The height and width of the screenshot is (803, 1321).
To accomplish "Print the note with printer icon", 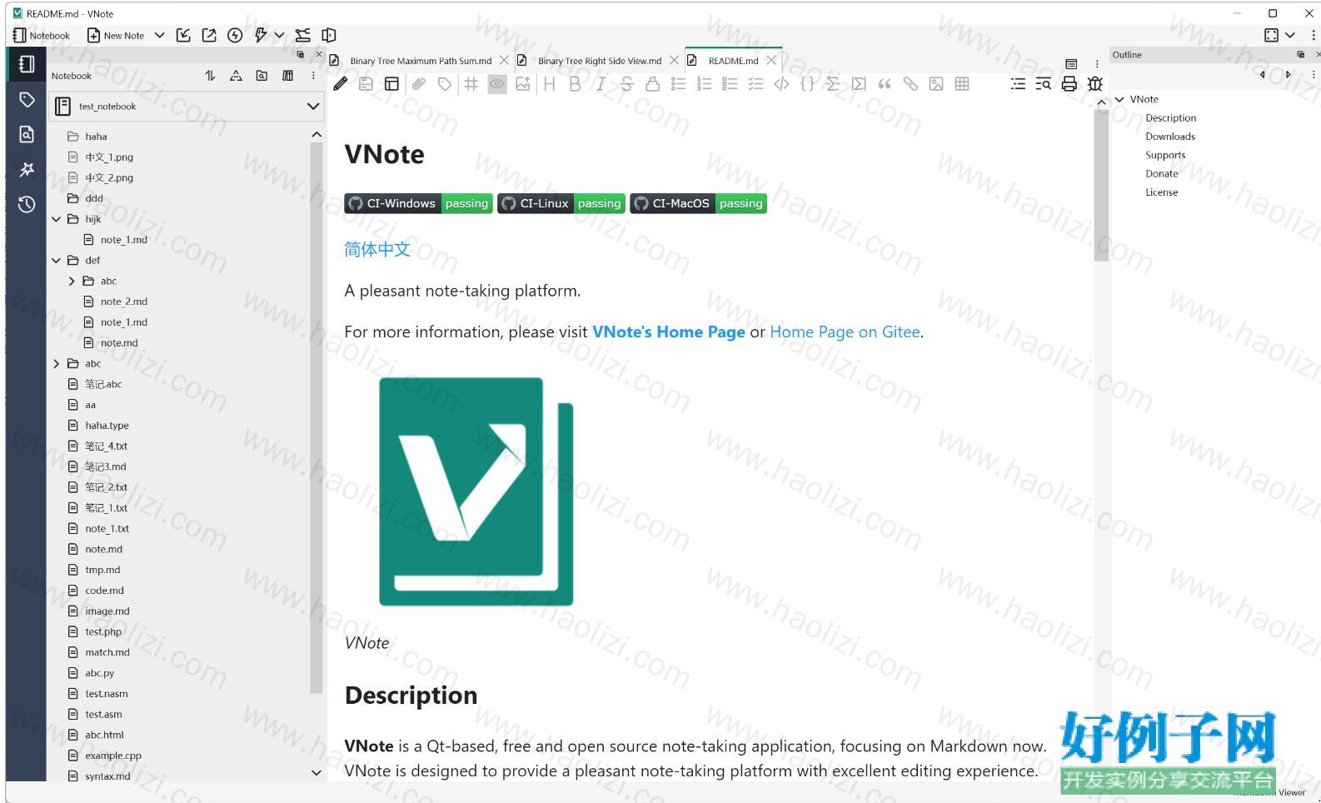I will pos(1069,84).
